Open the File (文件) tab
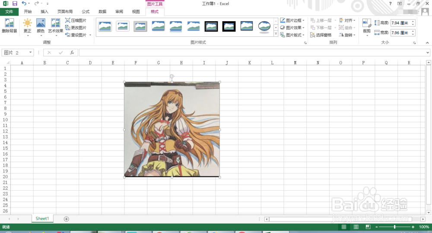432x233 pixels. click(x=9, y=12)
